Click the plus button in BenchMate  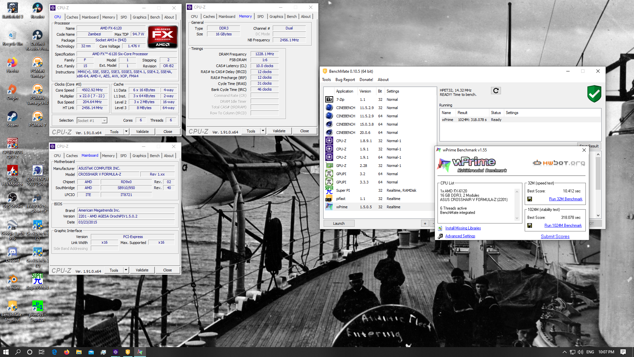click(x=425, y=223)
